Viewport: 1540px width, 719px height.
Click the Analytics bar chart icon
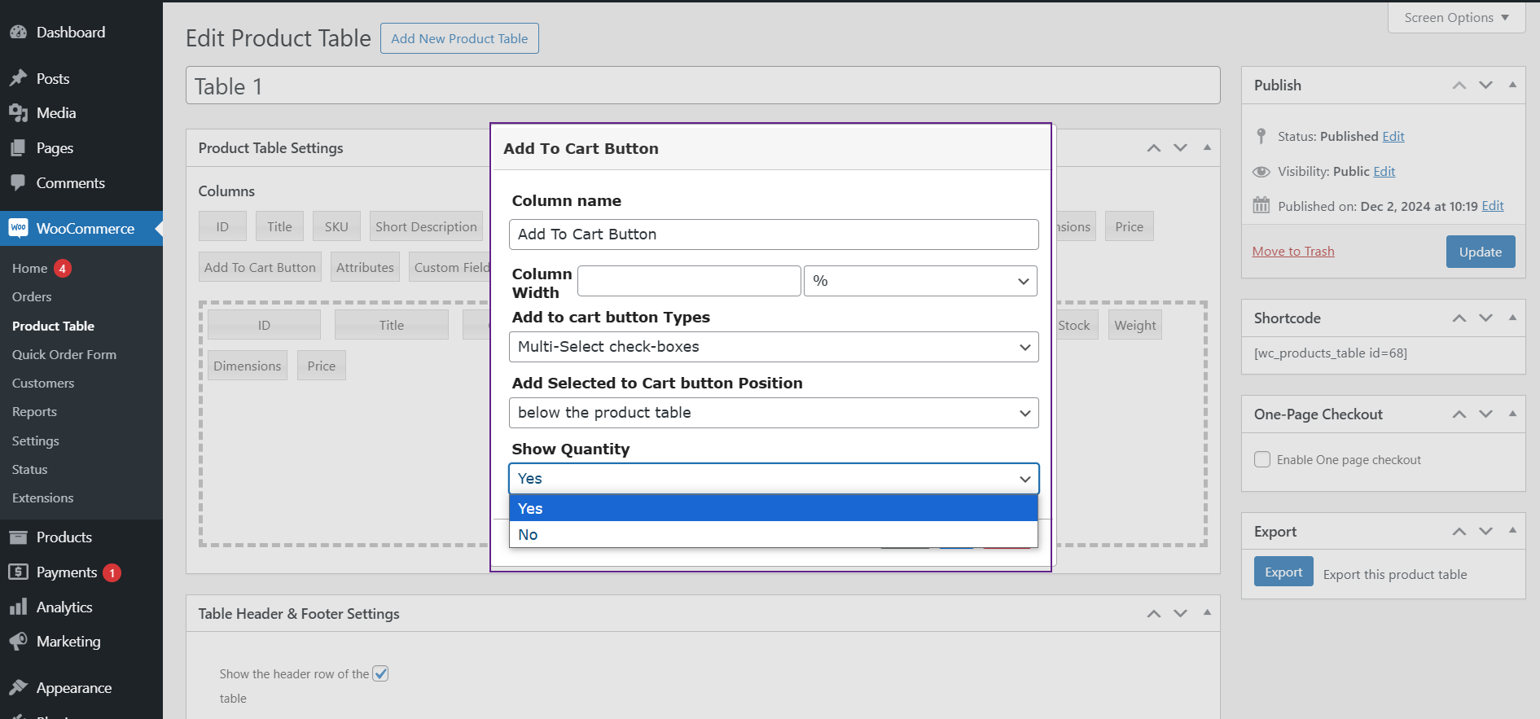(18, 607)
